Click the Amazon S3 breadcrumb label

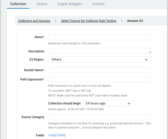coord(135,21)
